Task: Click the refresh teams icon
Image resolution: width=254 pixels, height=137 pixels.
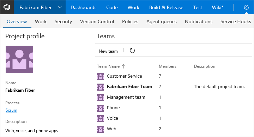Action: click(132, 51)
